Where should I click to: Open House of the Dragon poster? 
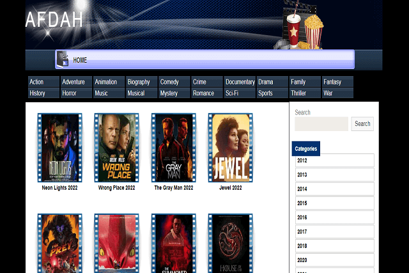(x=230, y=243)
